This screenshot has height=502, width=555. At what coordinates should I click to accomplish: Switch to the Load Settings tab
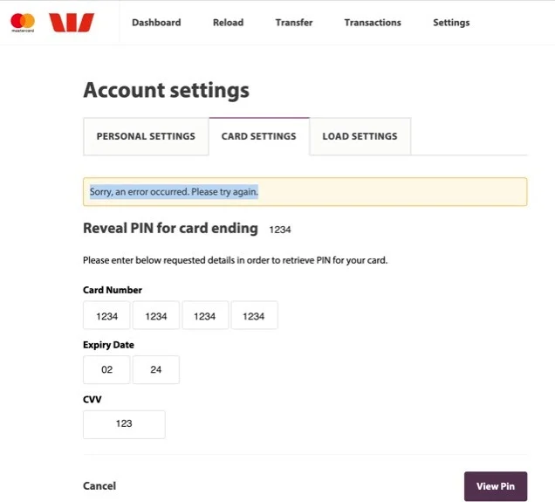pyautogui.click(x=360, y=137)
